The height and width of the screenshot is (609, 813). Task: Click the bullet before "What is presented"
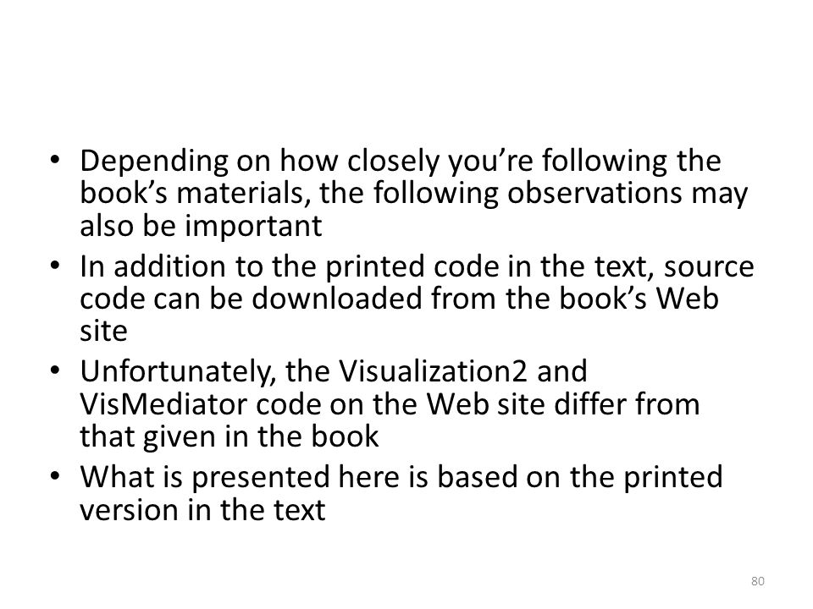click(x=55, y=476)
